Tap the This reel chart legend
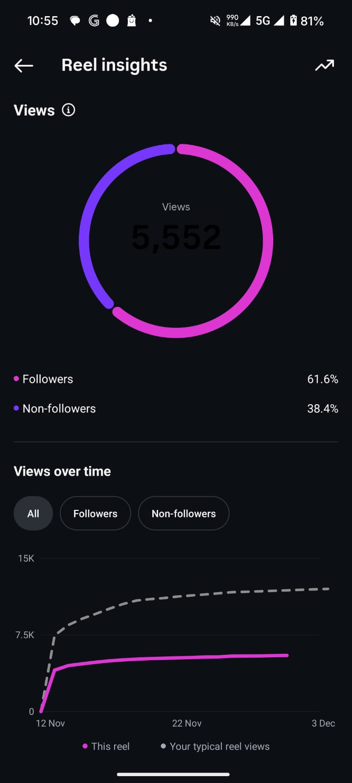 pyautogui.click(x=106, y=746)
